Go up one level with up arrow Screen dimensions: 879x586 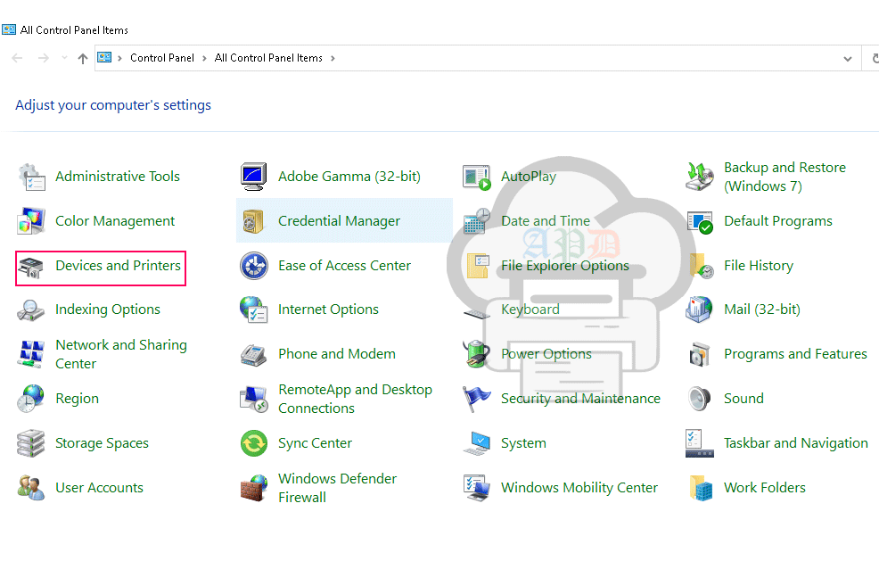pos(83,58)
